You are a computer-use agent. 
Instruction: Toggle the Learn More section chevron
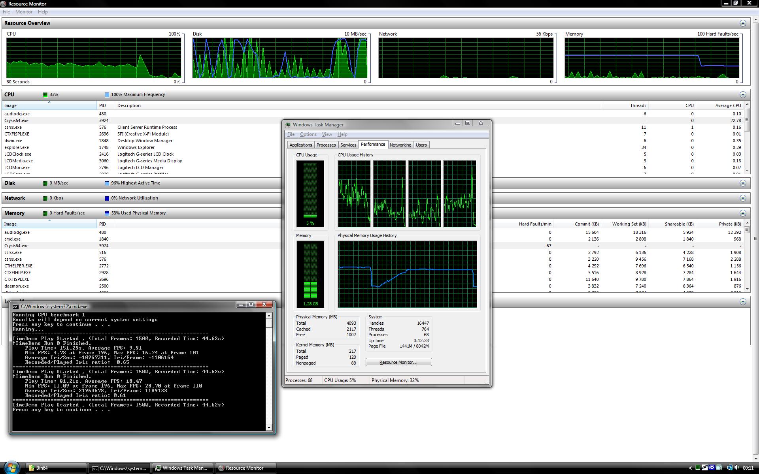[743, 302]
